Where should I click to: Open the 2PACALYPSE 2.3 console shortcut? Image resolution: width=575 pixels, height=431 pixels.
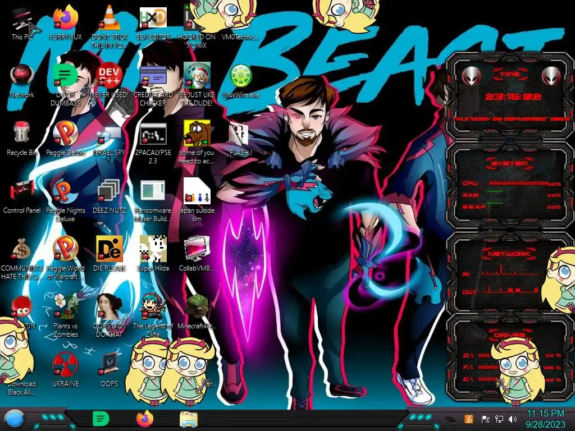(153, 143)
